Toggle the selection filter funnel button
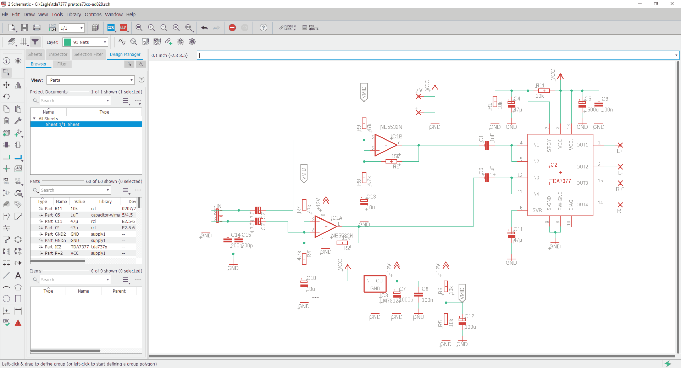 pyautogui.click(x=35, y=42)
